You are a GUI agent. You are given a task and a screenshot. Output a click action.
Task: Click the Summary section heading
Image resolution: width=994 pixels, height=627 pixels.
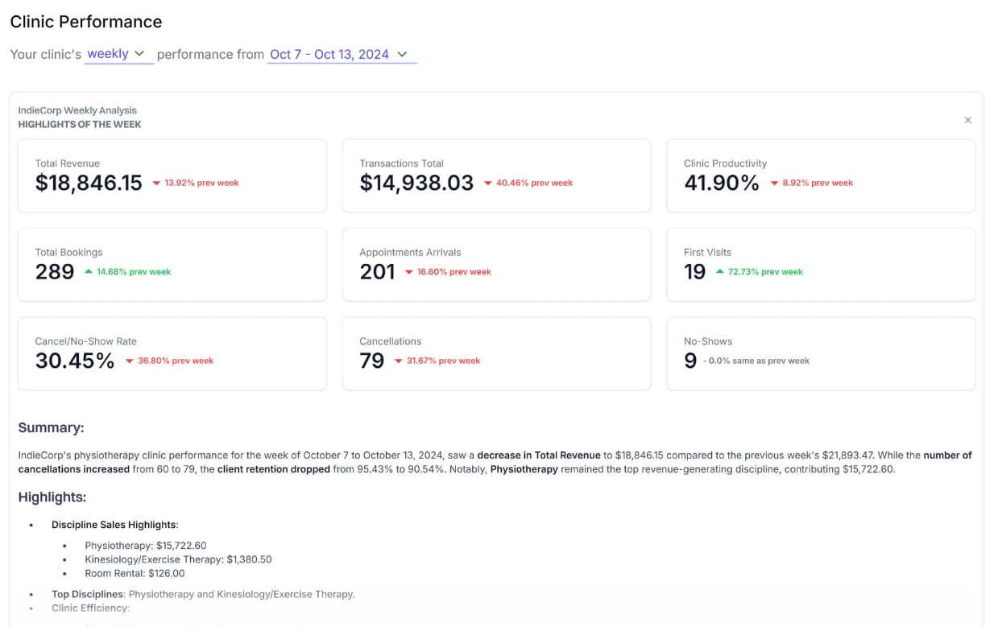(51, 427)
